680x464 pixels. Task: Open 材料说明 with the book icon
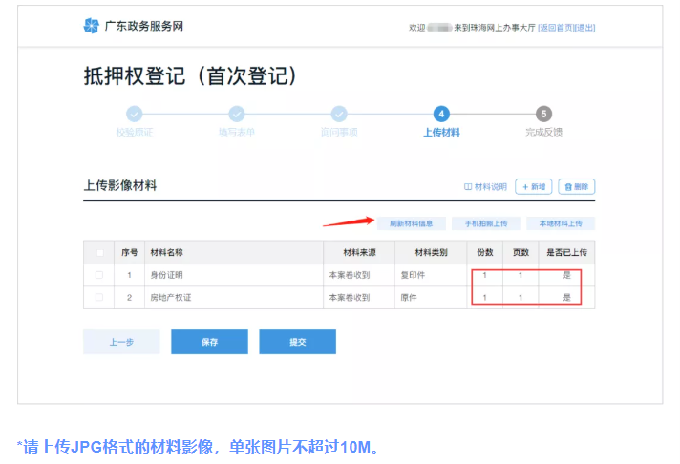pos(485,187)
